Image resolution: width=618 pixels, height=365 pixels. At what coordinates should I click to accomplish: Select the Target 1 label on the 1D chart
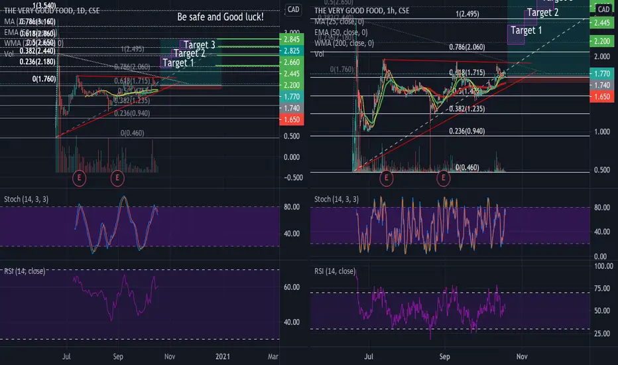click(x=178, y=63)
